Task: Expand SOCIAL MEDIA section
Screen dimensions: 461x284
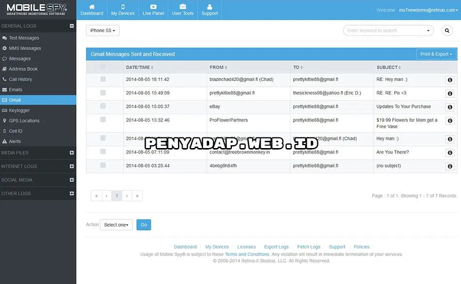Action: click(x=72, y=180)
